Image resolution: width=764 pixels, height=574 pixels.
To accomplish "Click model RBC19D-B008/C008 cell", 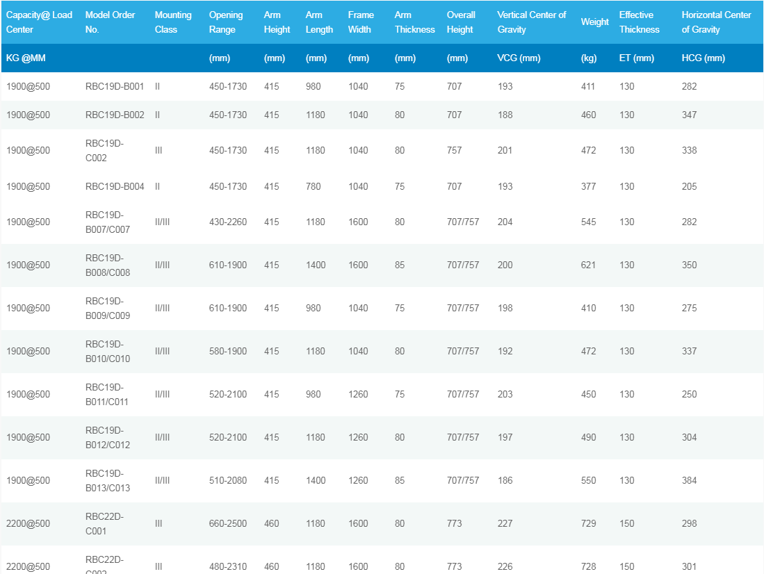I will 108,265.
